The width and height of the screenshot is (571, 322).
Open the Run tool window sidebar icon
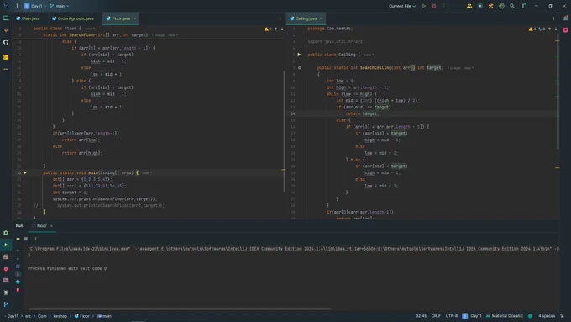click(6, 245)
